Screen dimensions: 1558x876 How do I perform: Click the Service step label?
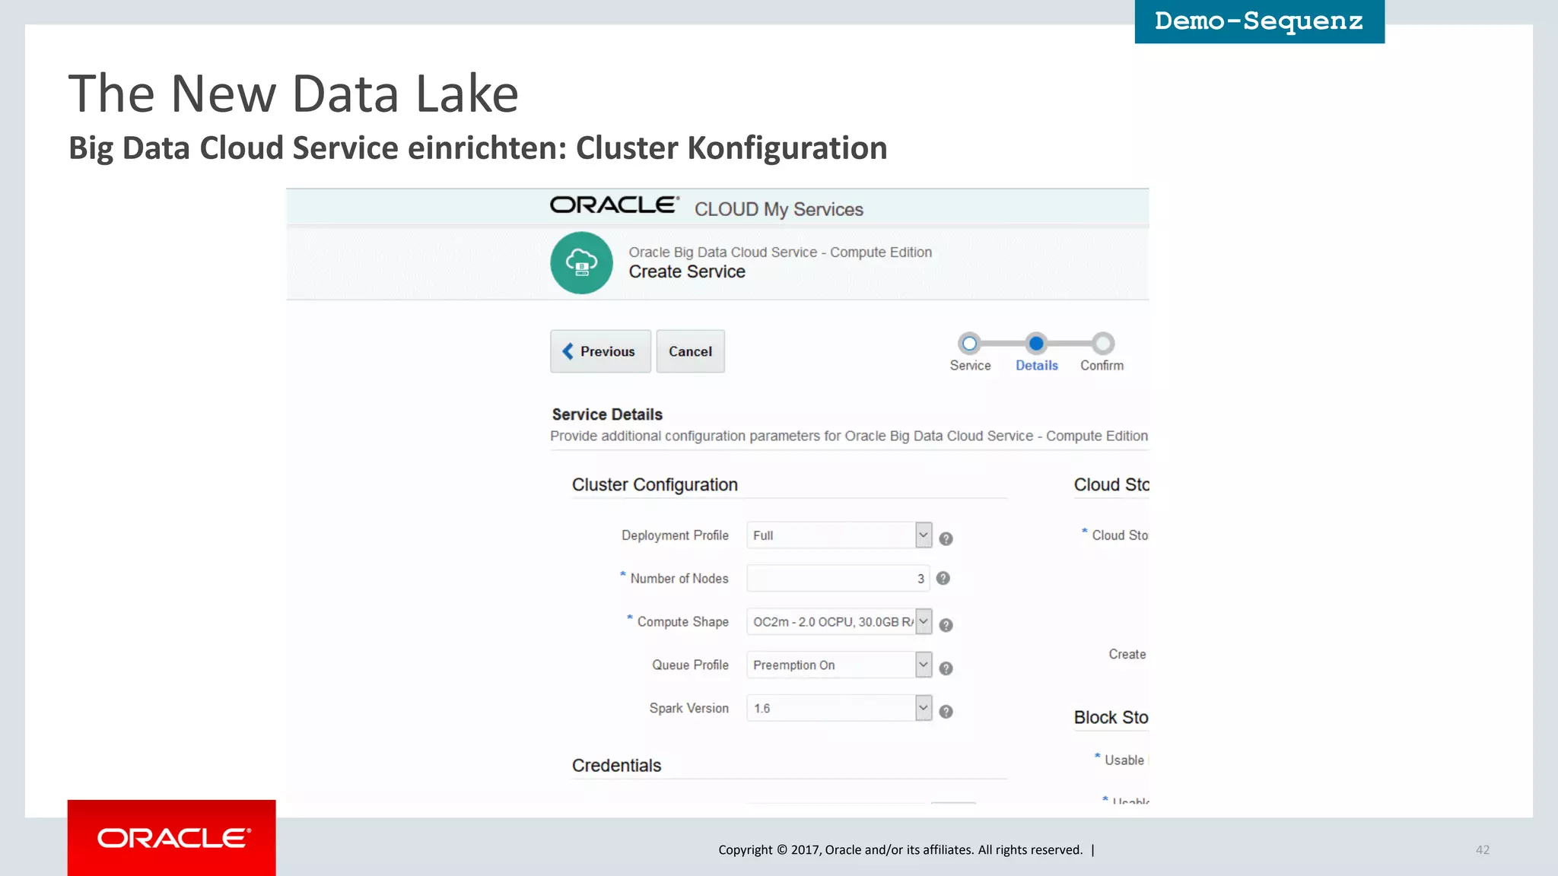(970, 366)
